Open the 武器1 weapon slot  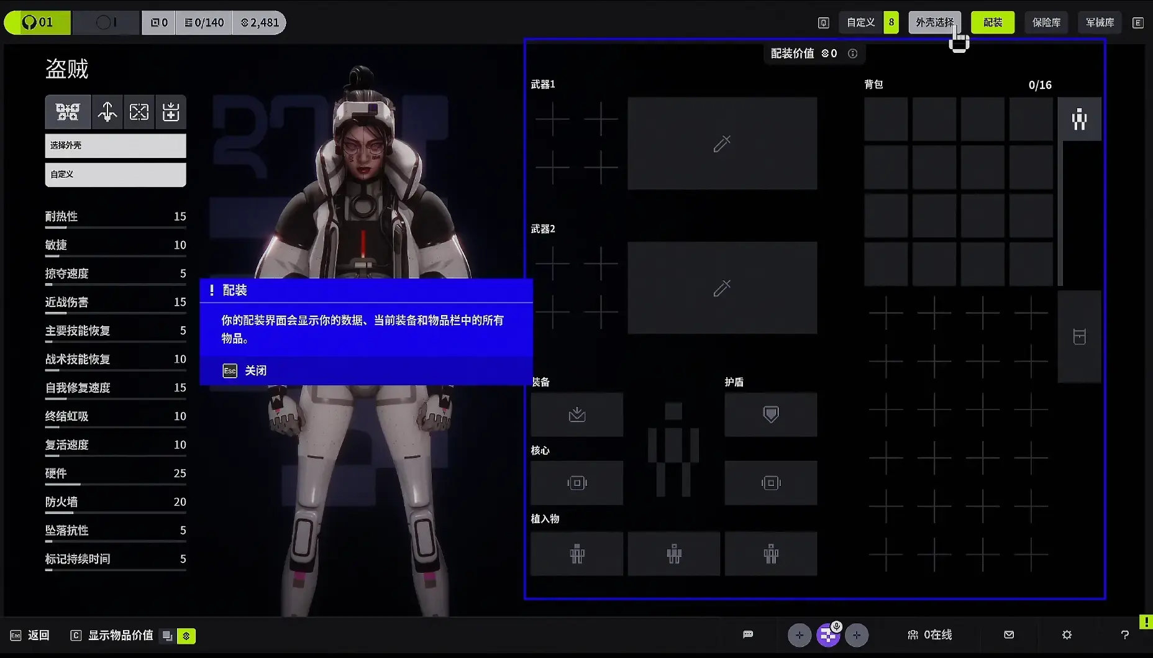[x=722, y=144]
